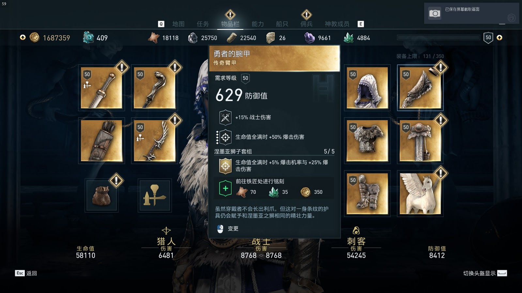
Task: Click the 变更 change option in tooltip
Action: pos(228,229)
